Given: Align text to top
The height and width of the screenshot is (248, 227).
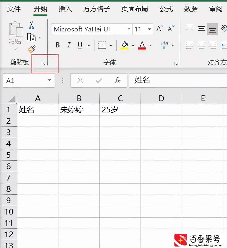Looking at the screenshot, I should coord(190,27).
